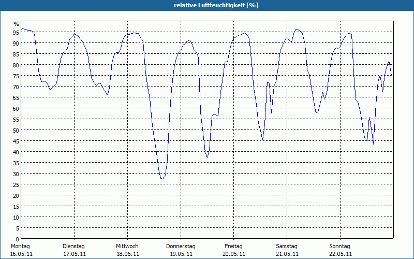Click the date '22.05.11'
414x259 pixels.
[x=341, y=254]
